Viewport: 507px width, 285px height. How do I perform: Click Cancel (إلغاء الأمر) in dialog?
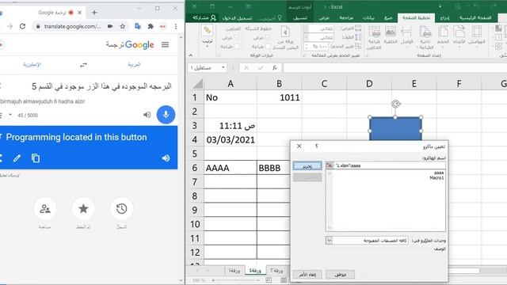(x=307, y=275)
